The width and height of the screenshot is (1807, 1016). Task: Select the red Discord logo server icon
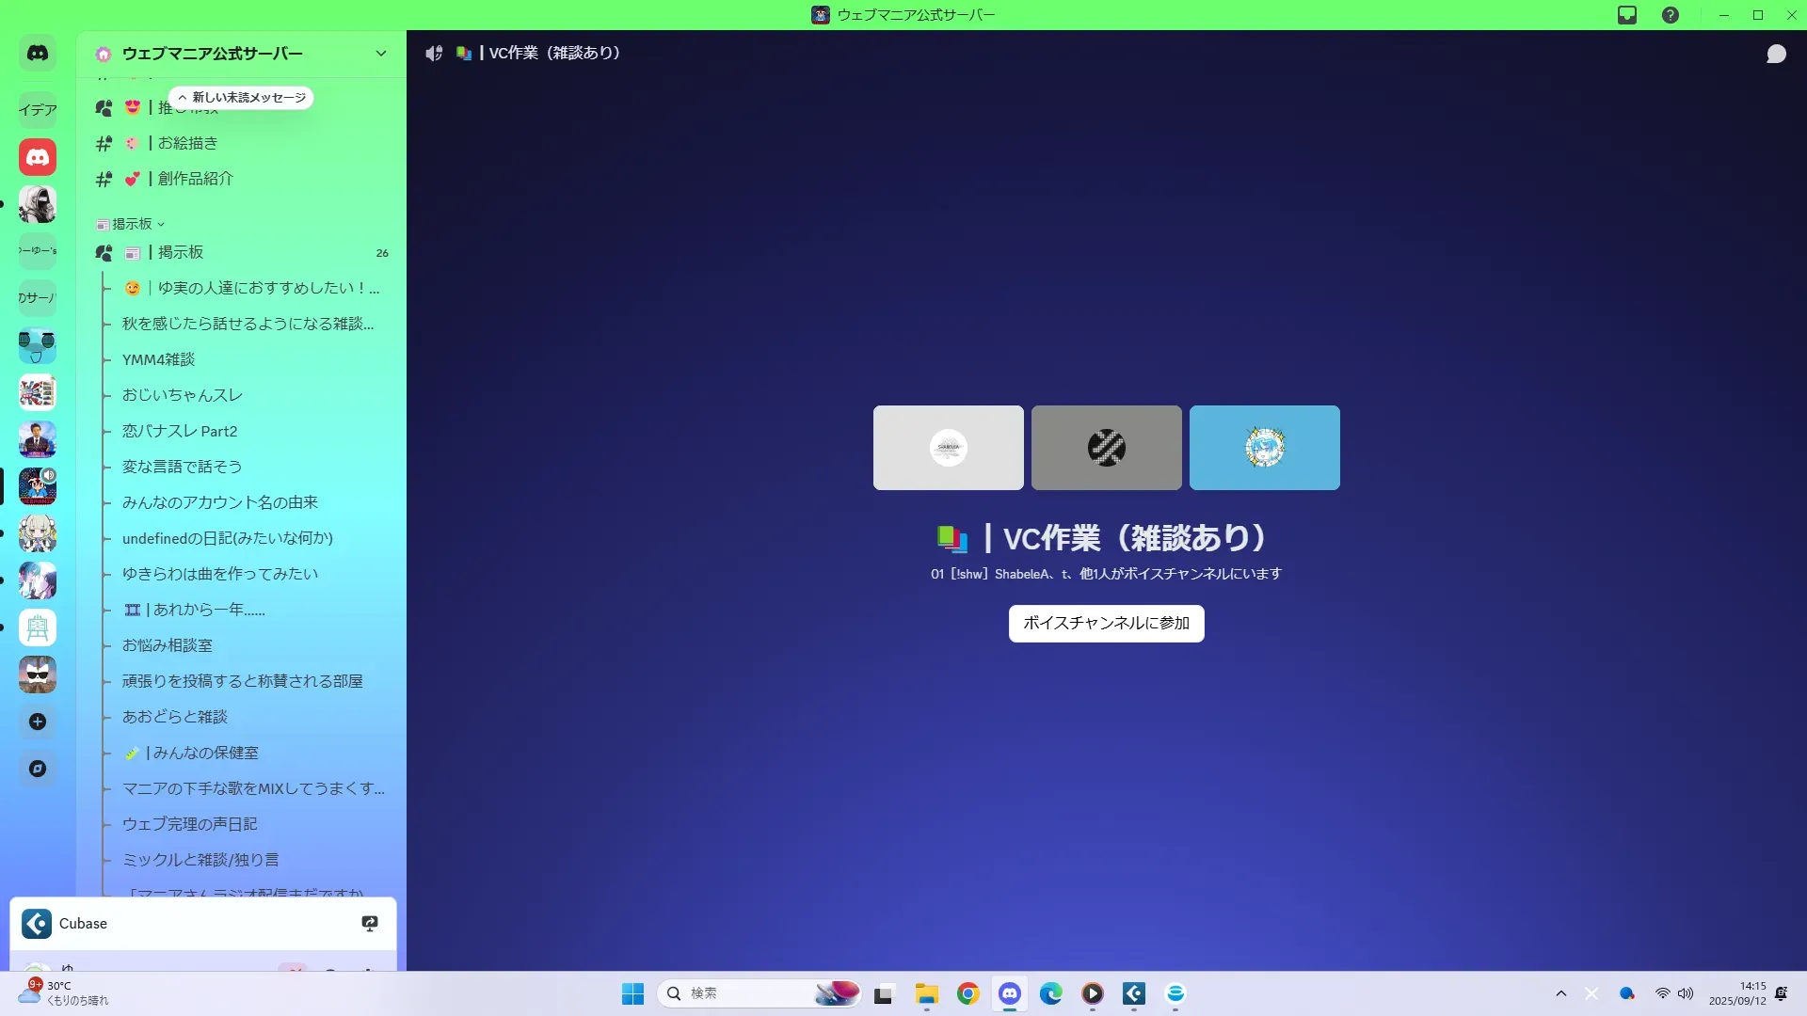(x=38, y=157)
